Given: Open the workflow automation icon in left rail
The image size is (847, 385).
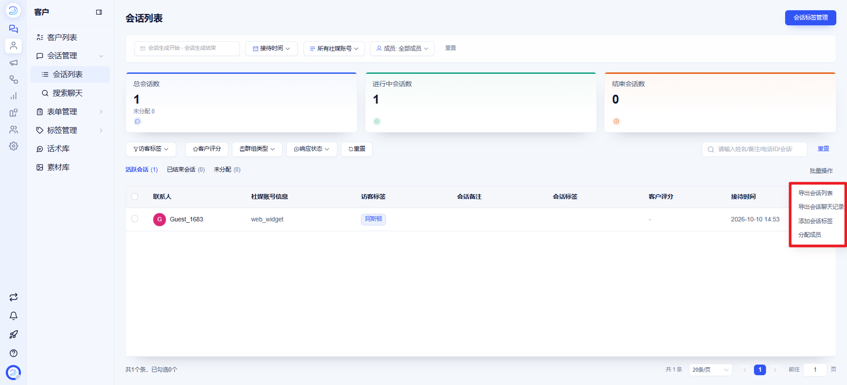Looking at the screenshot, I should coord(13,80).
